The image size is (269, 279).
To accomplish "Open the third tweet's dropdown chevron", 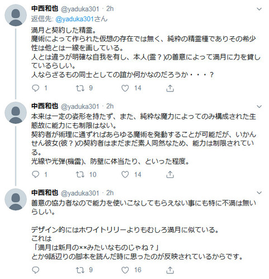I will coord(259,193).
